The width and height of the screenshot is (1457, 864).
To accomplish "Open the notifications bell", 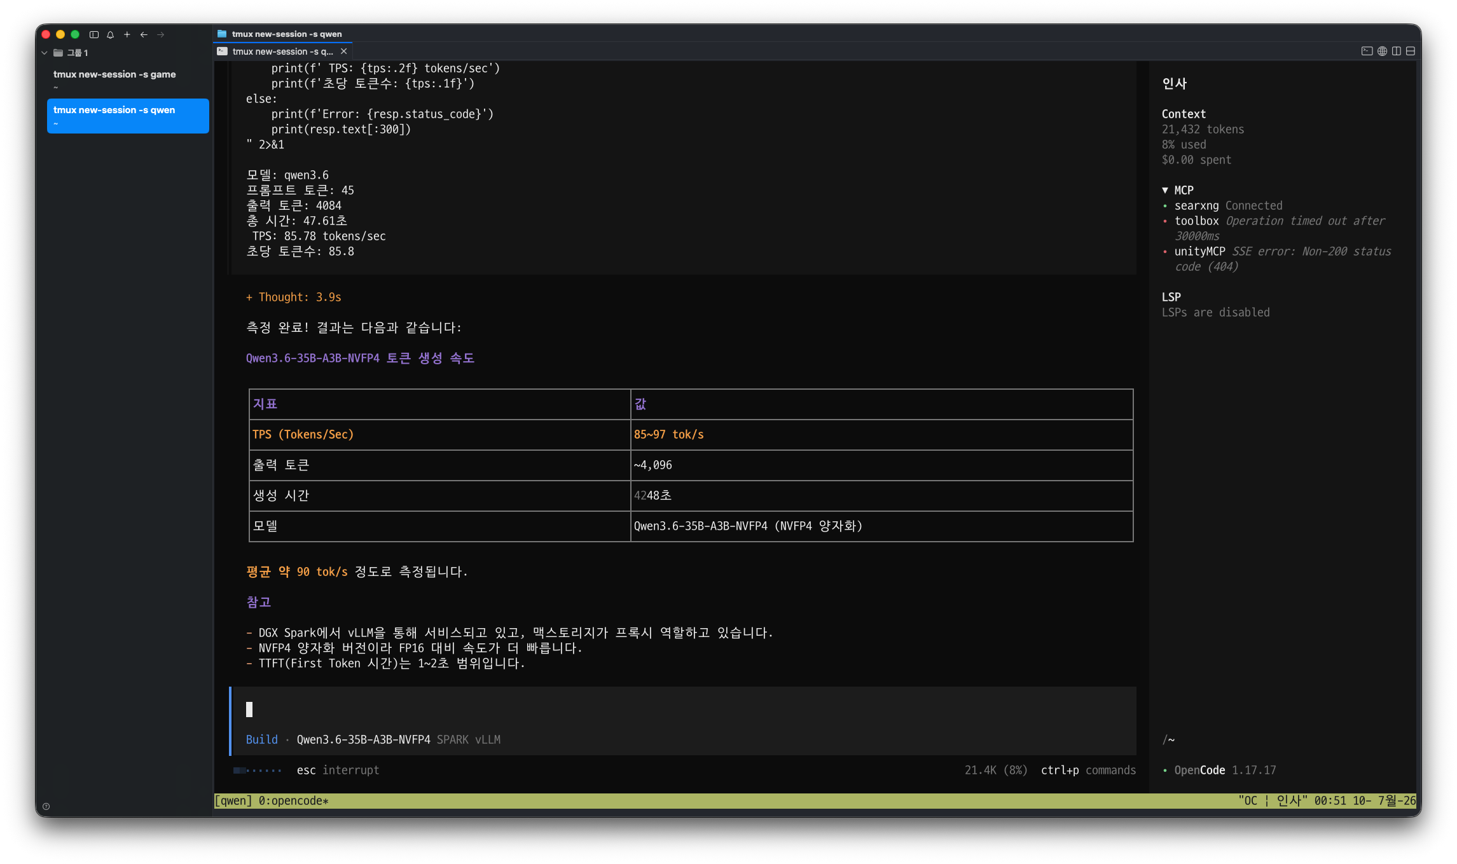I will click(111, 34).
